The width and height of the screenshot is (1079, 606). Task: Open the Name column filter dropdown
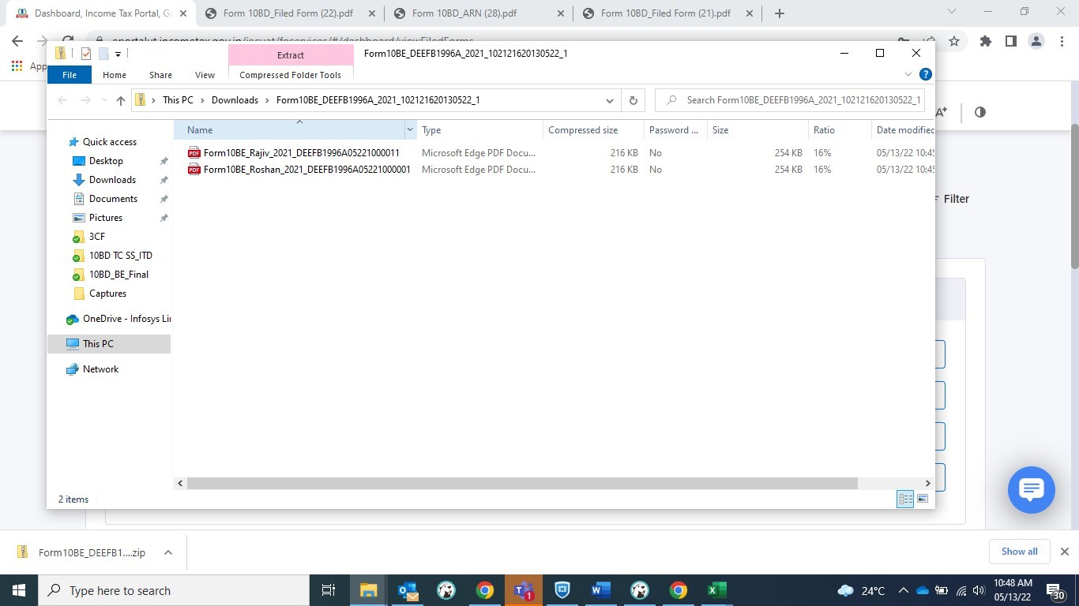(x=409, y=130)
